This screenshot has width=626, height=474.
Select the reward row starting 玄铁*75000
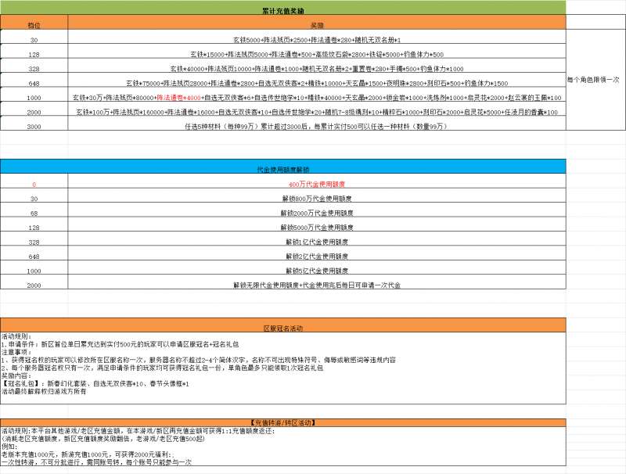tap(315, 83)
